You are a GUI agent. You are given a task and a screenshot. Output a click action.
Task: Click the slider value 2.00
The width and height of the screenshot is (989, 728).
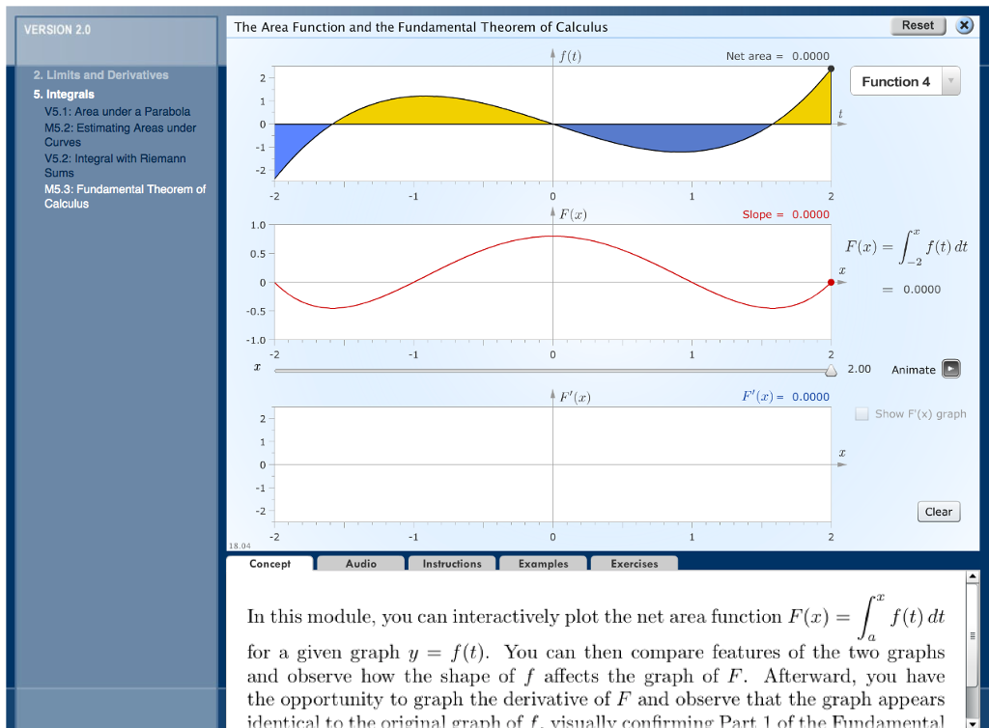(x=859, y=369)
